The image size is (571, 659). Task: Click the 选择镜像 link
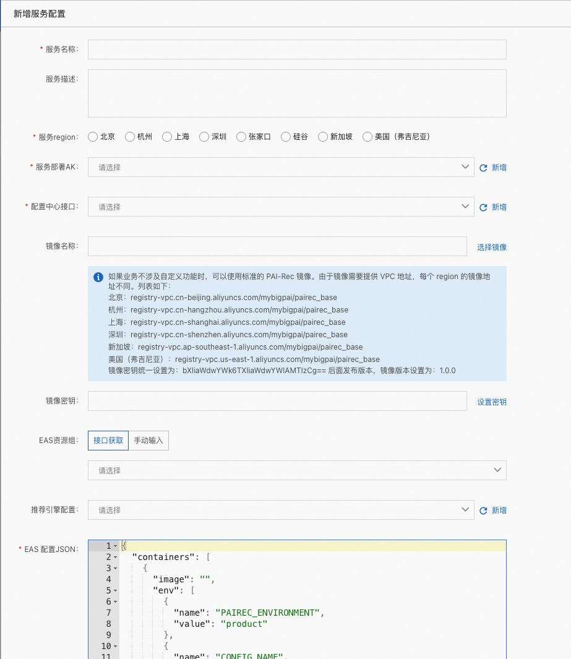click(x=492, y=246)
